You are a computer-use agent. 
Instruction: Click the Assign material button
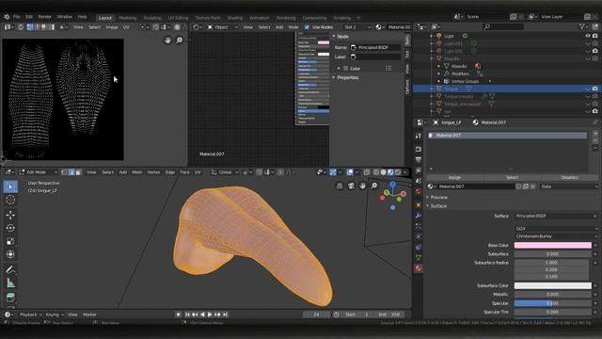[x=454, y=178]
